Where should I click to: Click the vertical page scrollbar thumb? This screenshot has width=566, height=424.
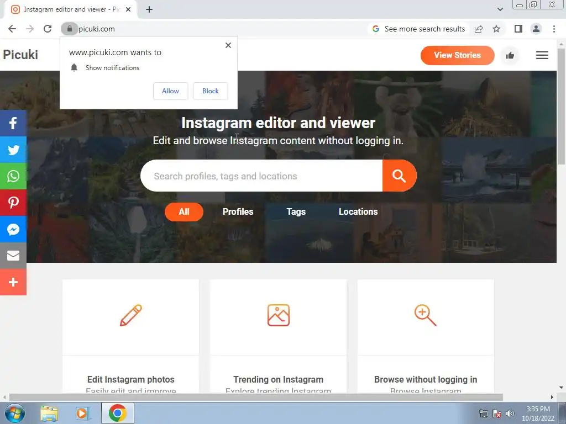pos(562,107)
